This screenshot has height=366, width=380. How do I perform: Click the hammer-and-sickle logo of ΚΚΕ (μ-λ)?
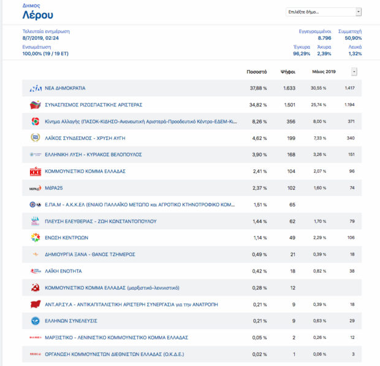tap(36, 287)
